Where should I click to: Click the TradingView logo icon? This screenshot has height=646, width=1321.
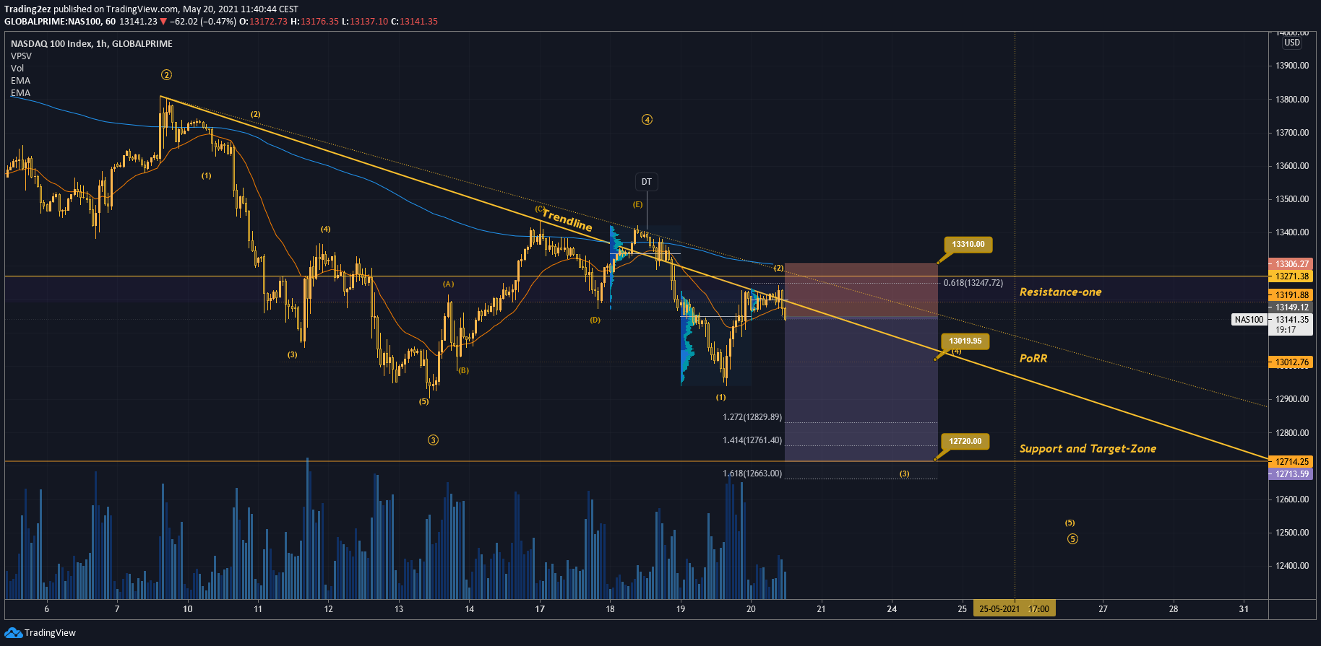[x=13, y=633]
